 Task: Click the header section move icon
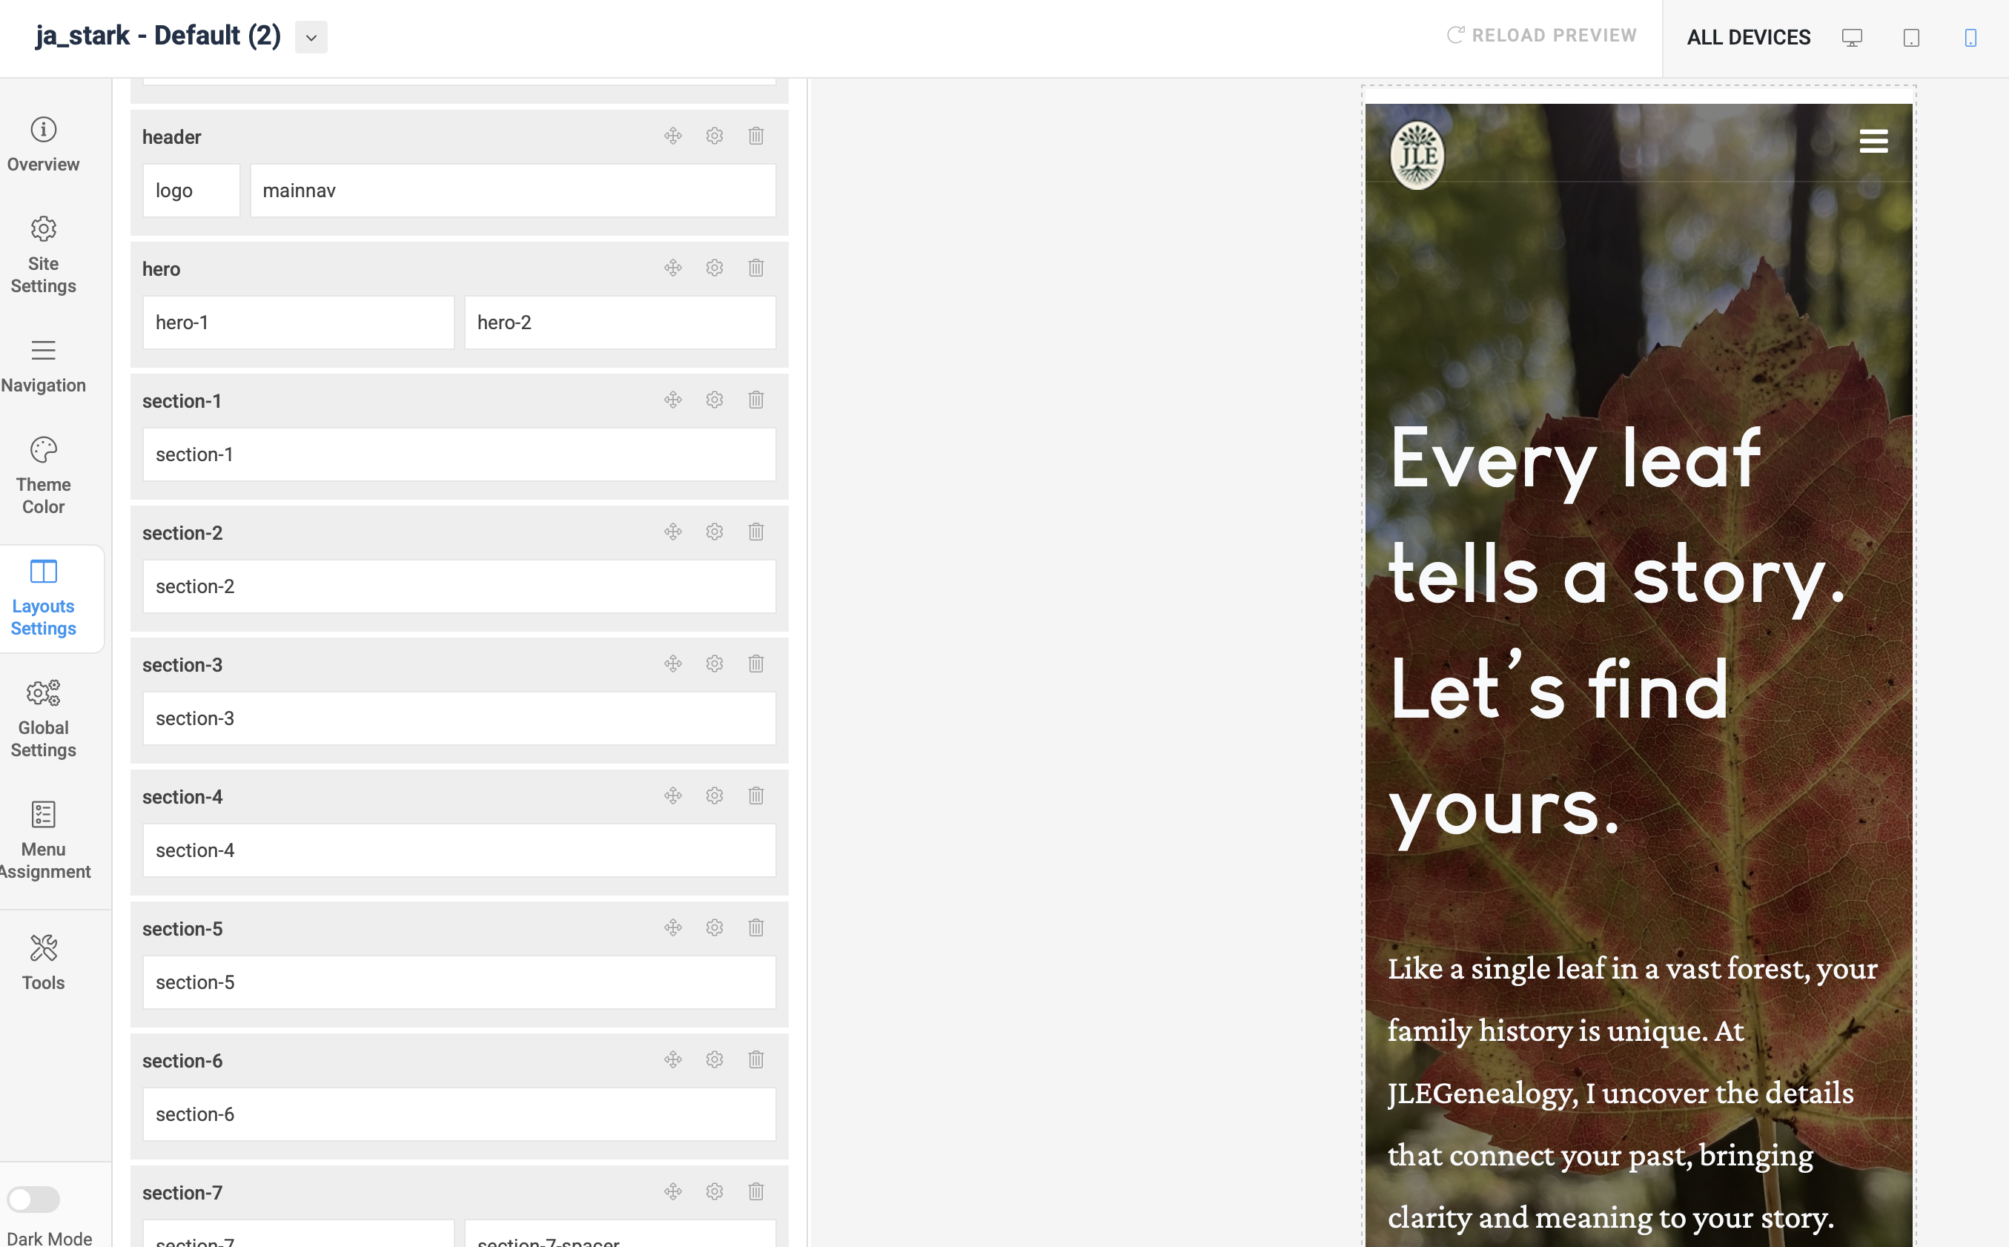(673, 136)
